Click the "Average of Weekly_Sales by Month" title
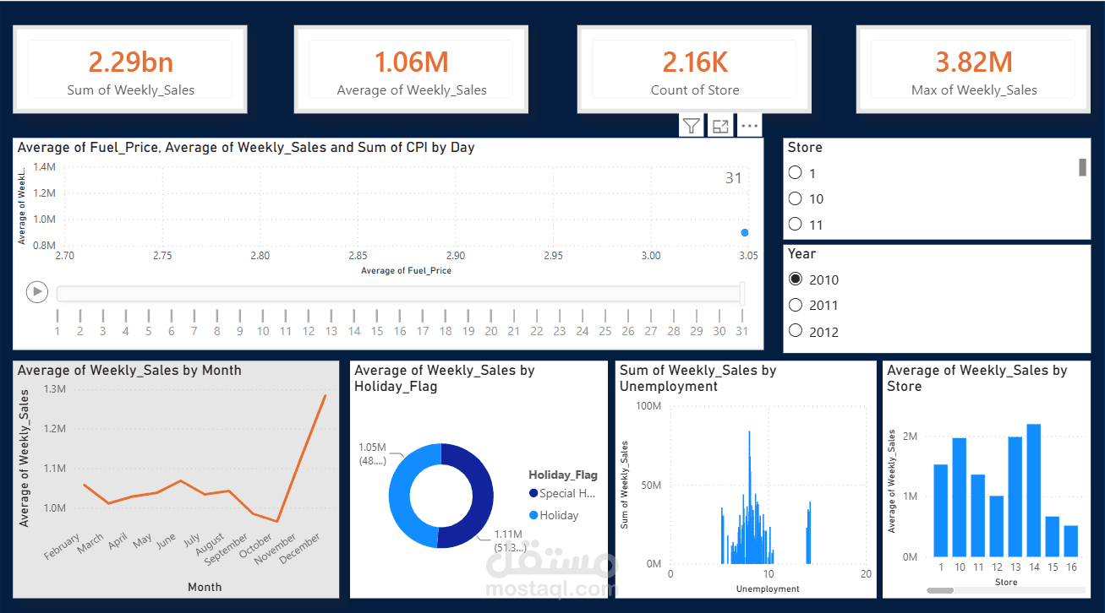Image resolution: width=1105 pixels, height=613 pixels. click(129, 370)
